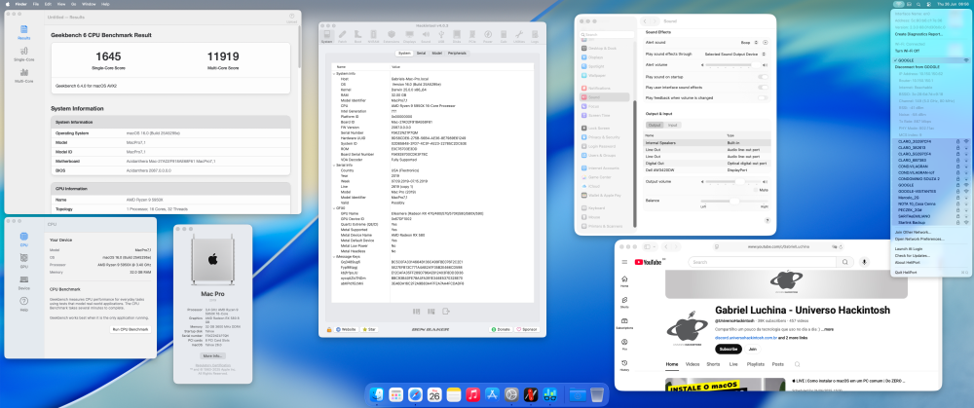Open History in YouTube left sidebar

click(x=624, y=364)
